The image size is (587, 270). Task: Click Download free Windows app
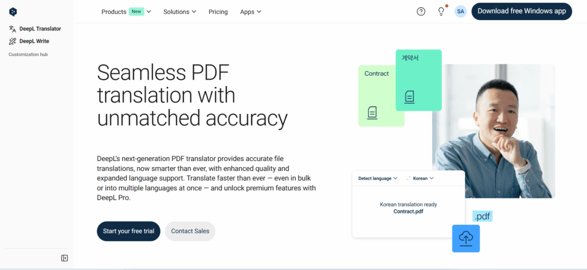tap(522, 11)
